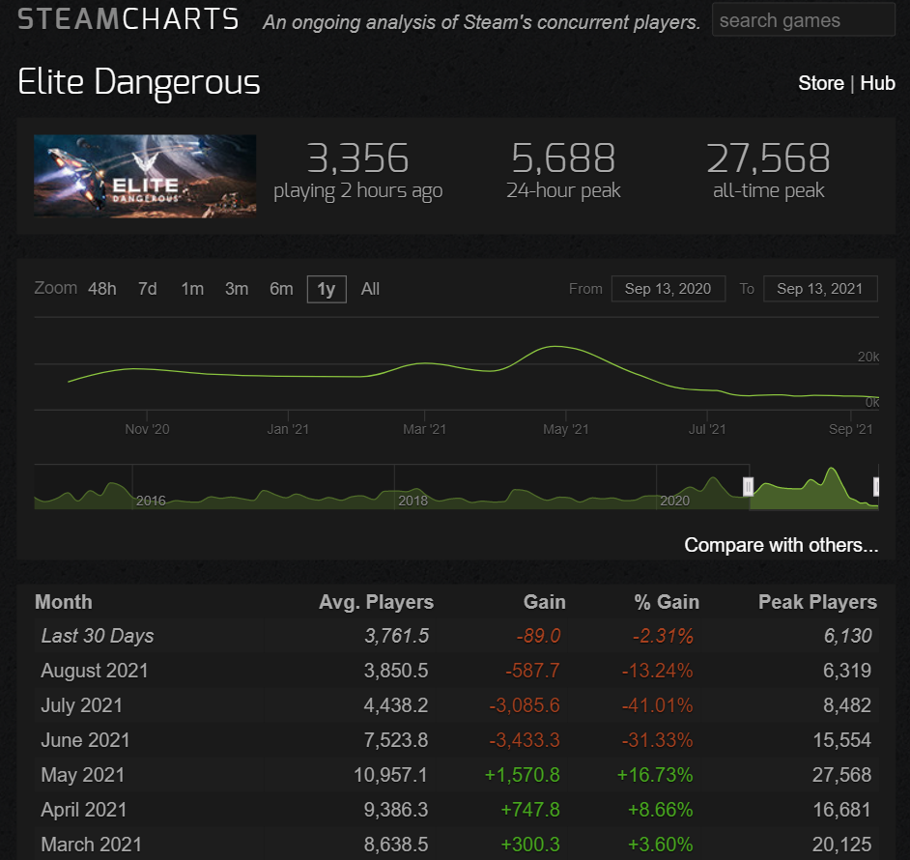This screenshot has height=860, width=910.
Task: Click the 15,554 peak in June 2021 row
Action: click(x=842, y=740)
